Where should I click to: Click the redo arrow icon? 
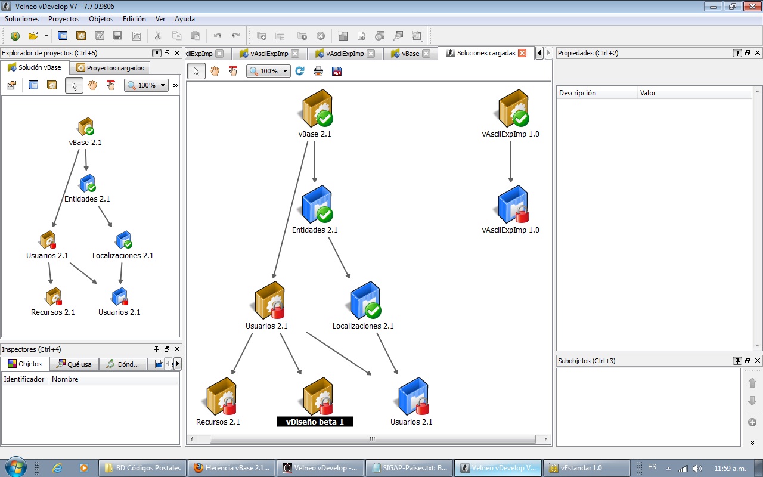coord(236,36)
